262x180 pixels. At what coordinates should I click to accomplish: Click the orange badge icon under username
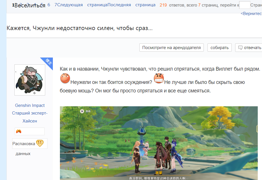coord(19,132)
